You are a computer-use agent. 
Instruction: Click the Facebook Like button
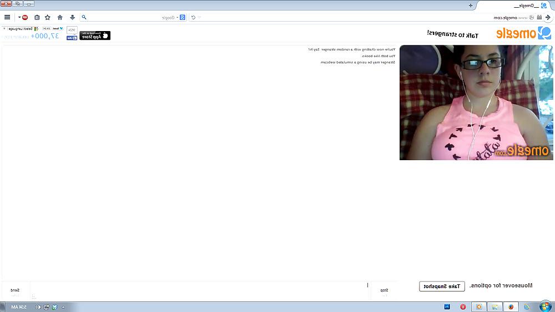point(72,38)
